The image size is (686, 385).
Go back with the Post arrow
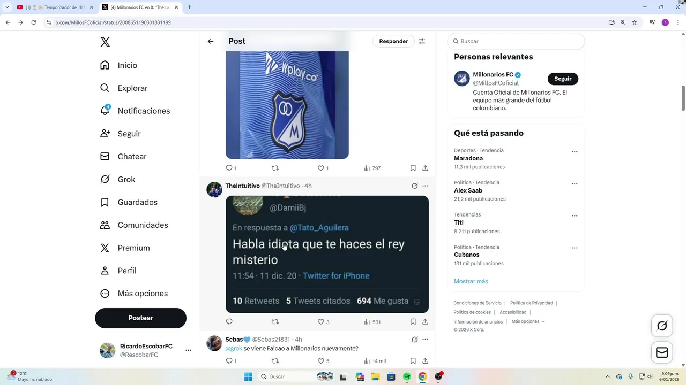tap(211, 41)
